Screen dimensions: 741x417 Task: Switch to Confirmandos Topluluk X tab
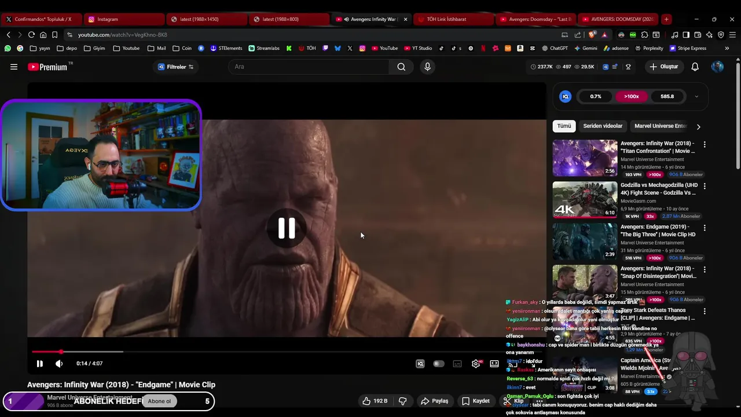[41, 19]
